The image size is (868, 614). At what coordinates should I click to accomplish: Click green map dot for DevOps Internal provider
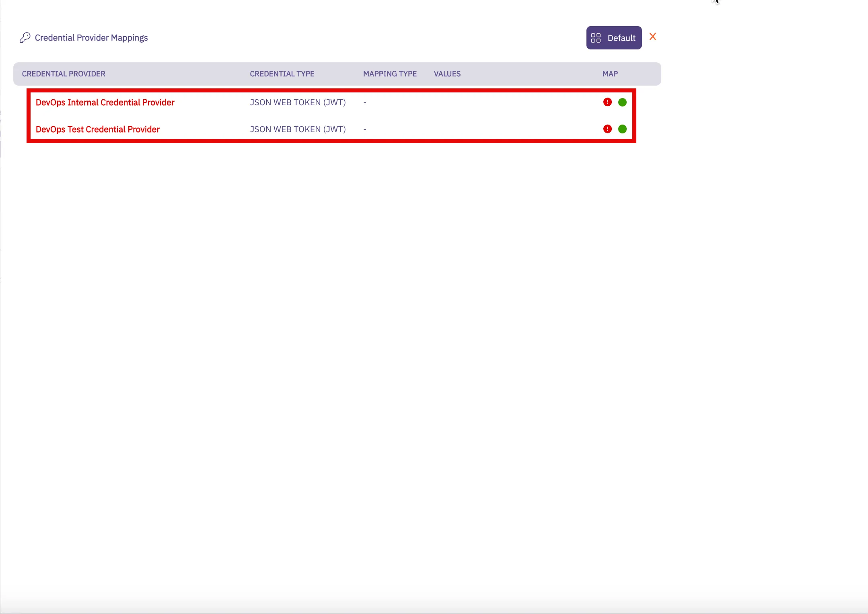pyautogui.click(x=622, y=102)
